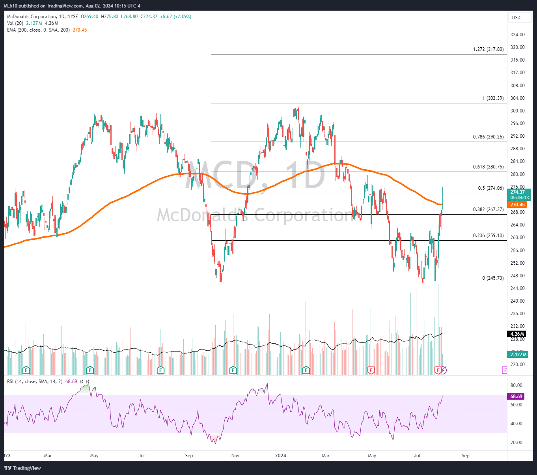Open the red earnings marker above May 2024

point(371,370)
